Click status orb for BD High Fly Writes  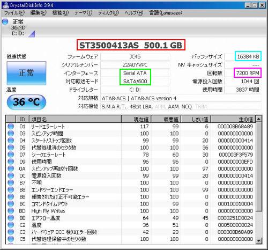point(11,211)
